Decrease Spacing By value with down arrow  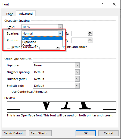(90, 35)
